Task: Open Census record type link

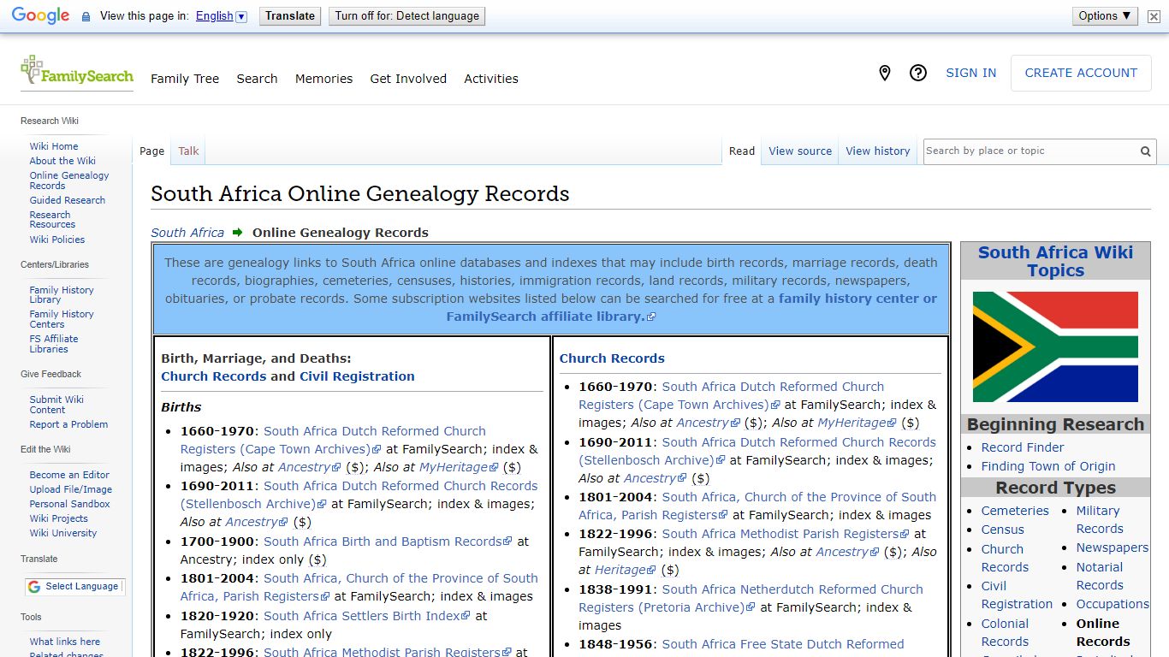Action: [1003, 530]
